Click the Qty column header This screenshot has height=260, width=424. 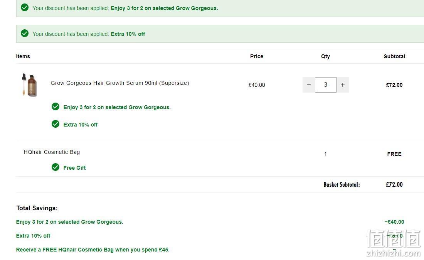pos(326,56)
